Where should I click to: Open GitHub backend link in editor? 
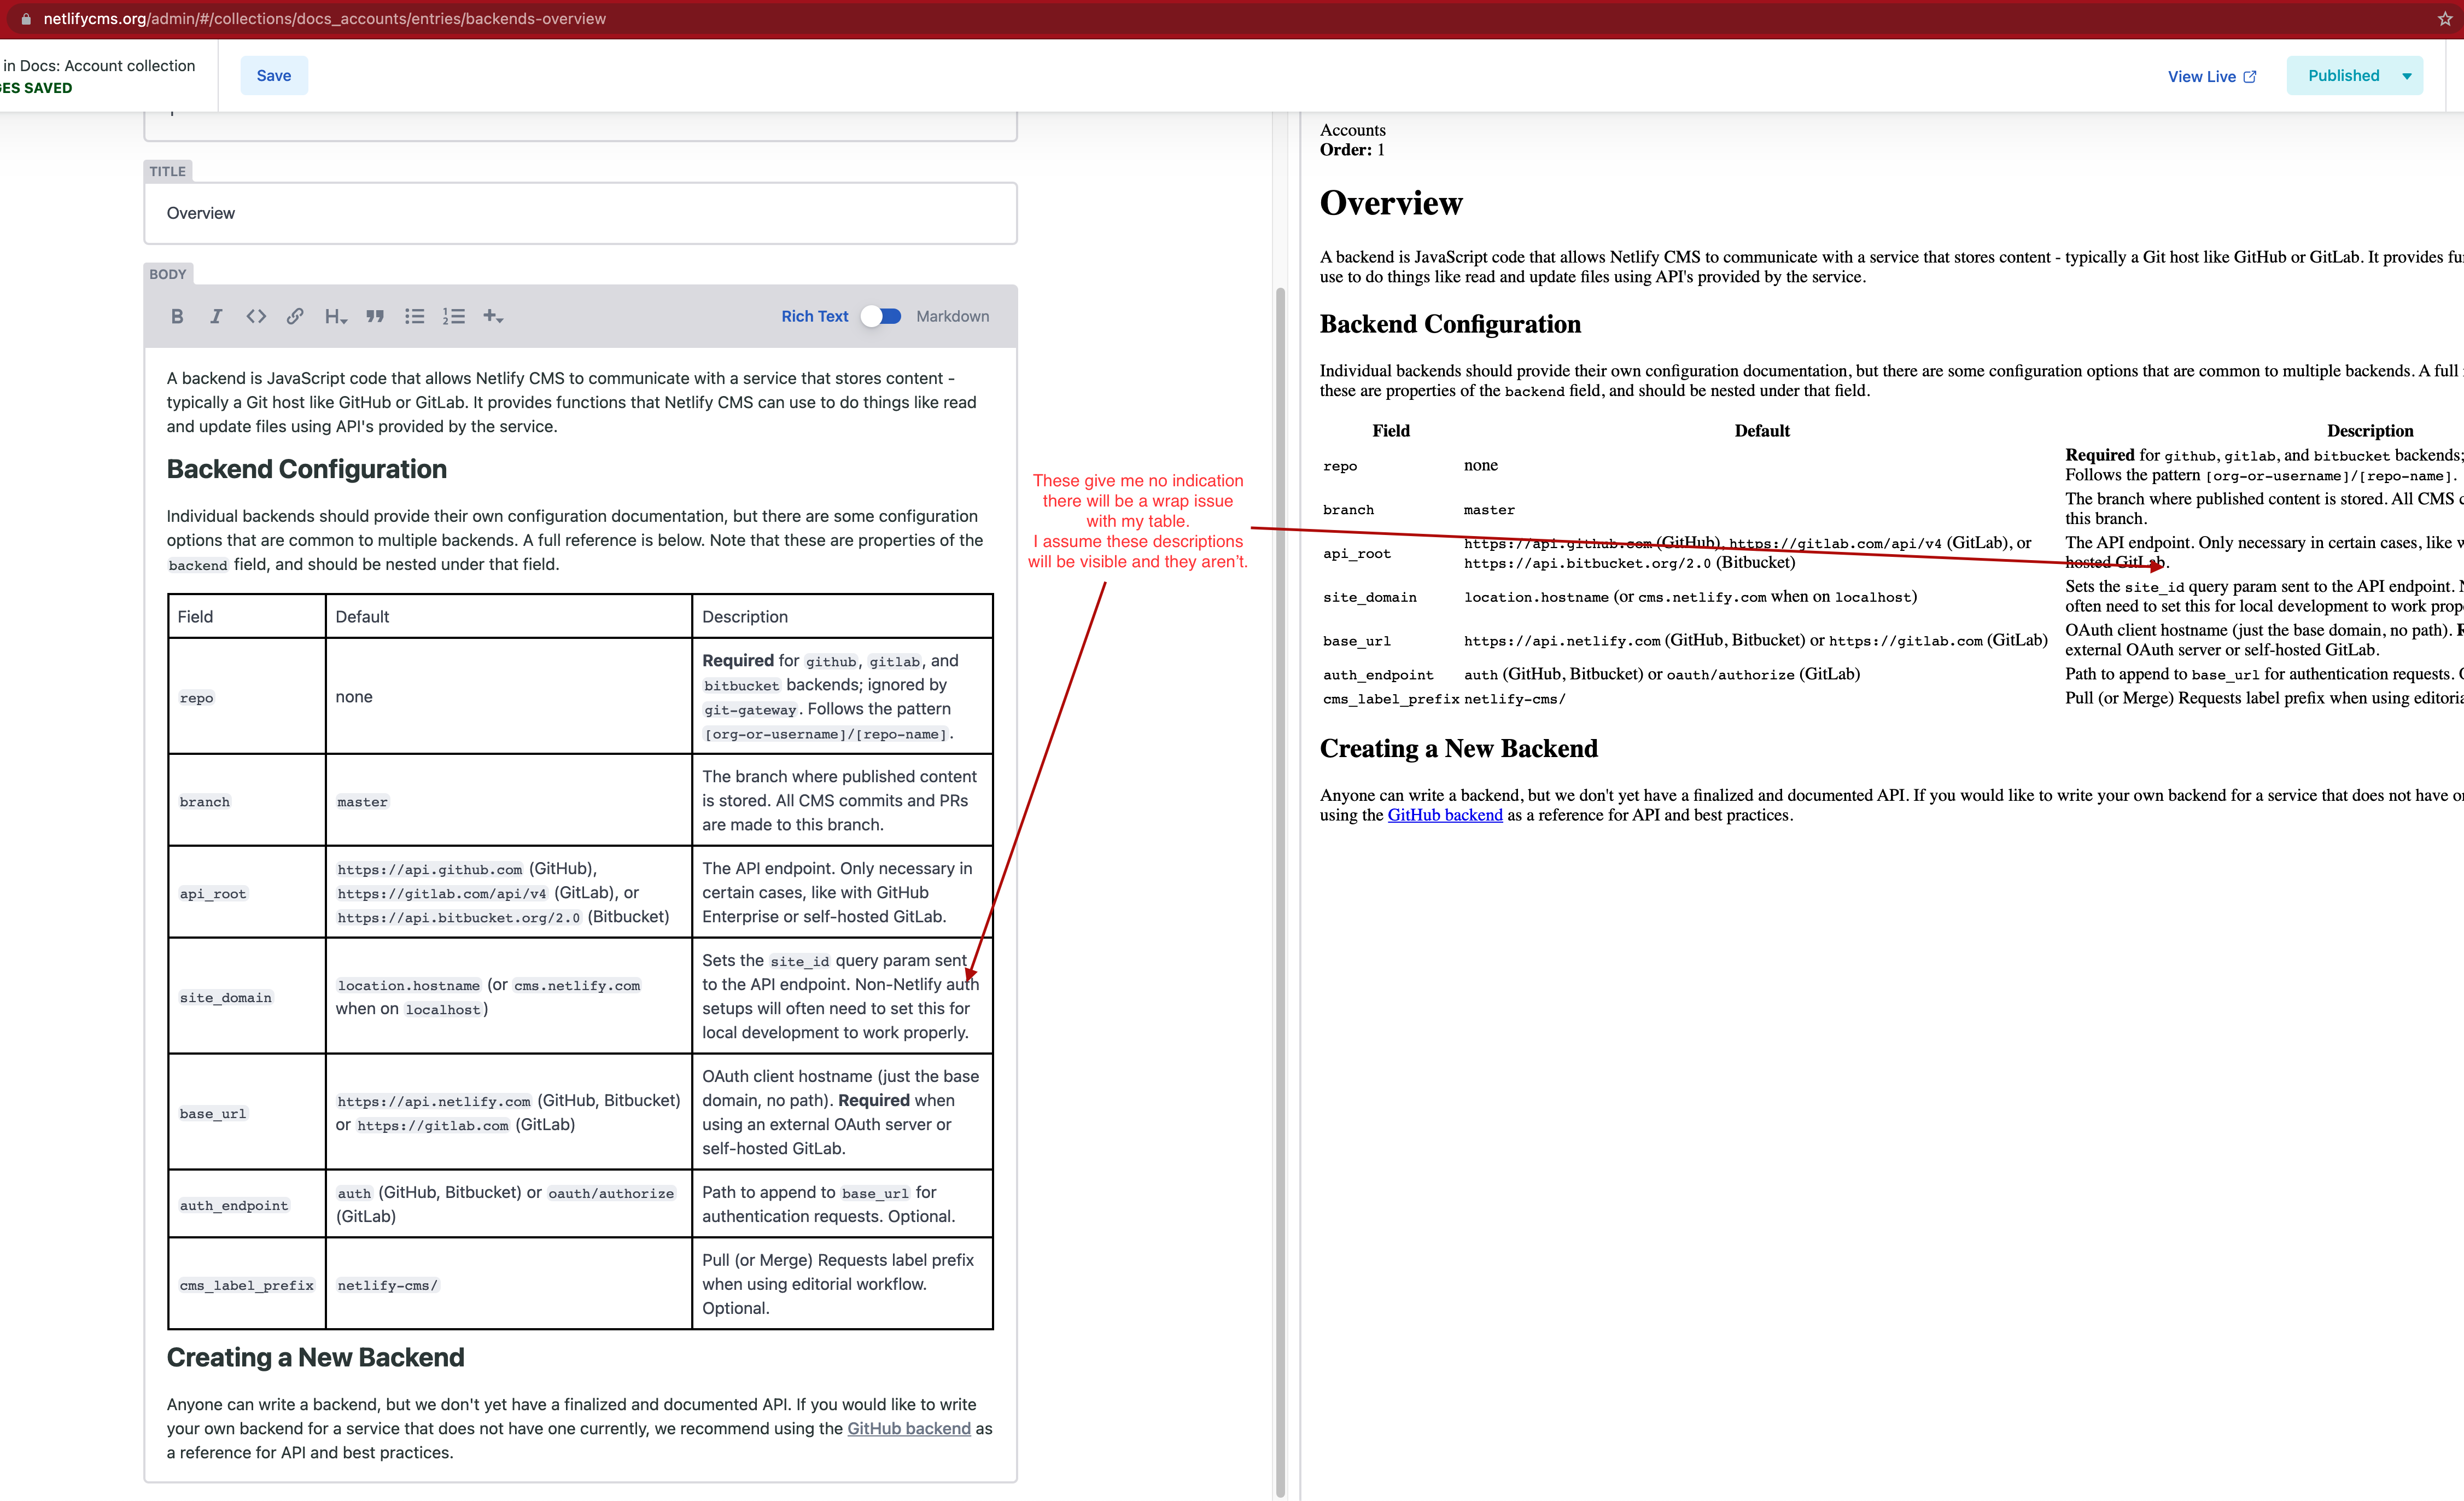(x=908, y=1428)
